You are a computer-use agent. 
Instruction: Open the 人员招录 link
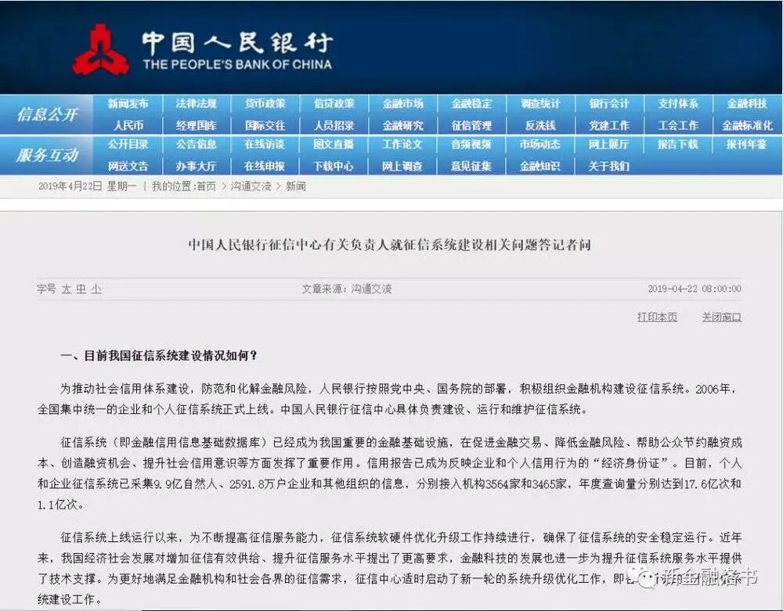click(334, 125)
